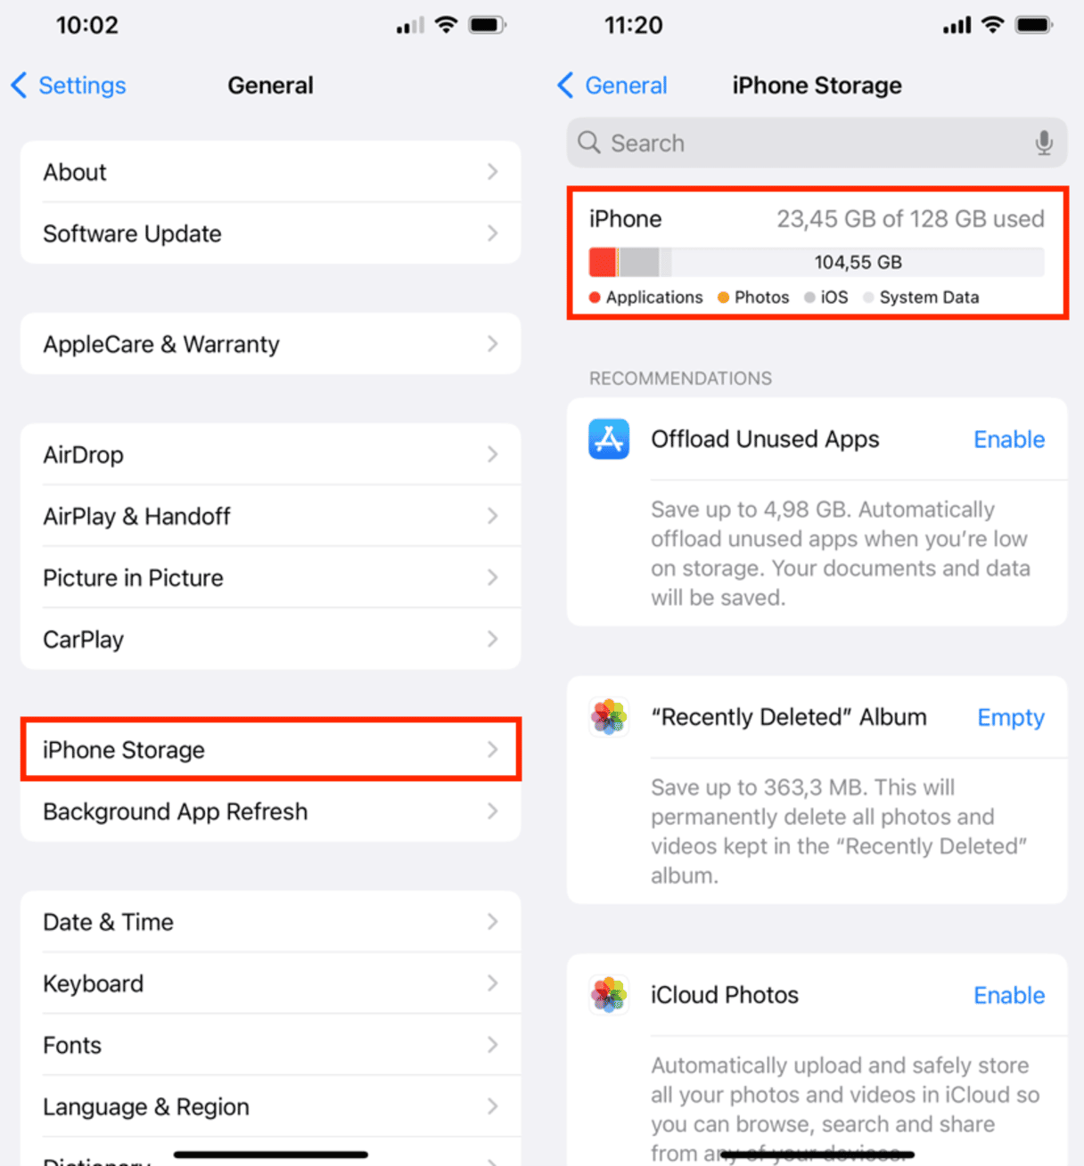
Task: Tap the red Applications segment in storage bar
Action: click(603, 262)
